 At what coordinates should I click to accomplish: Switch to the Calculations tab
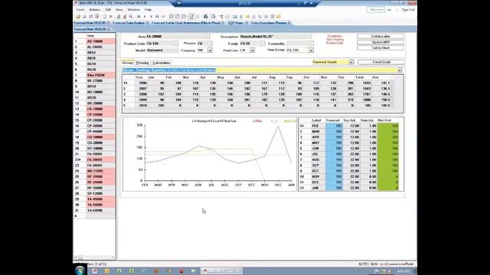coord(162,63)
